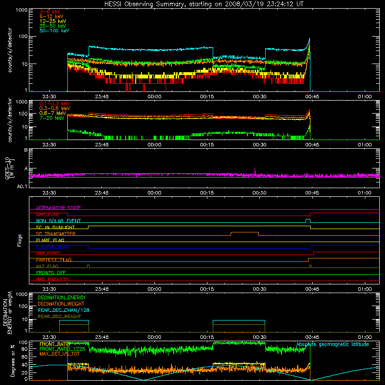
Task: Click the Degrees or % axis title
Action: click(13, 360)
